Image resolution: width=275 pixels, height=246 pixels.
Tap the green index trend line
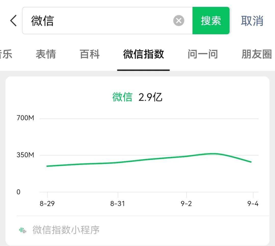pyautogui.click(x=149, y=160)
